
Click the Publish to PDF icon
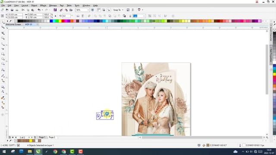click(71, 10)
